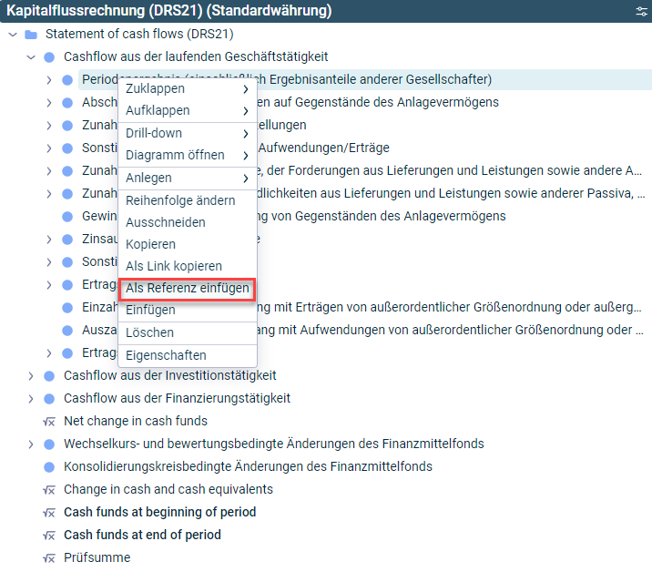Open Eigenschaften from context menu
Screen dimensions: 652x572
188,356
